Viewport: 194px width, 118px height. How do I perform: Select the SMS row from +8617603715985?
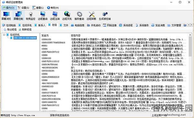(114, 83)
